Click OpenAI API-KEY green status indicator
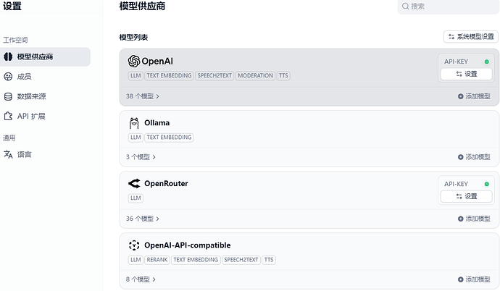500x291 pixels. 486,62
